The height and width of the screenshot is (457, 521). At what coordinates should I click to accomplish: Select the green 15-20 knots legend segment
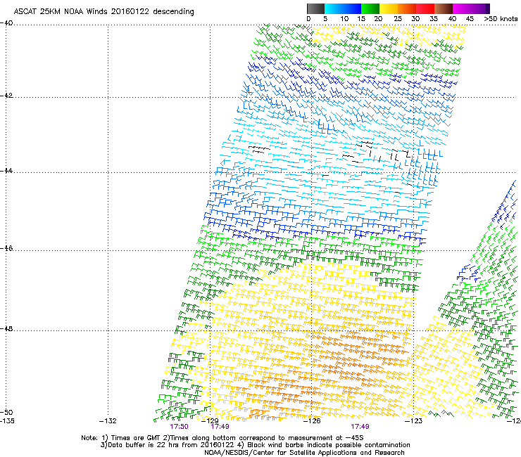(x=370, y=8)
